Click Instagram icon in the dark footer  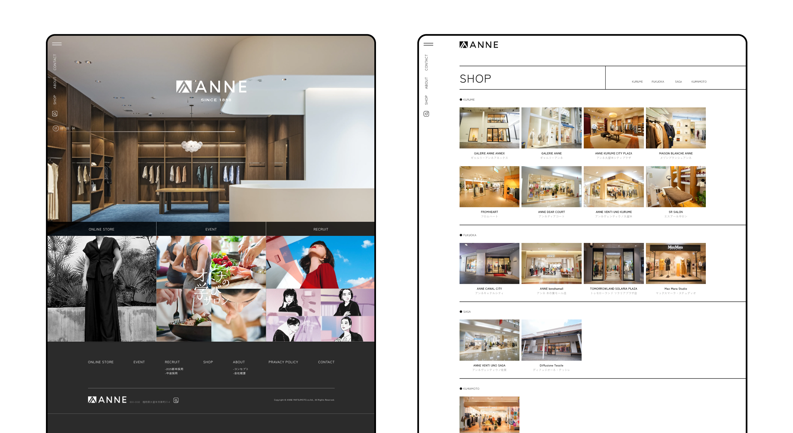pyautogui.click(x=176, y=400)
